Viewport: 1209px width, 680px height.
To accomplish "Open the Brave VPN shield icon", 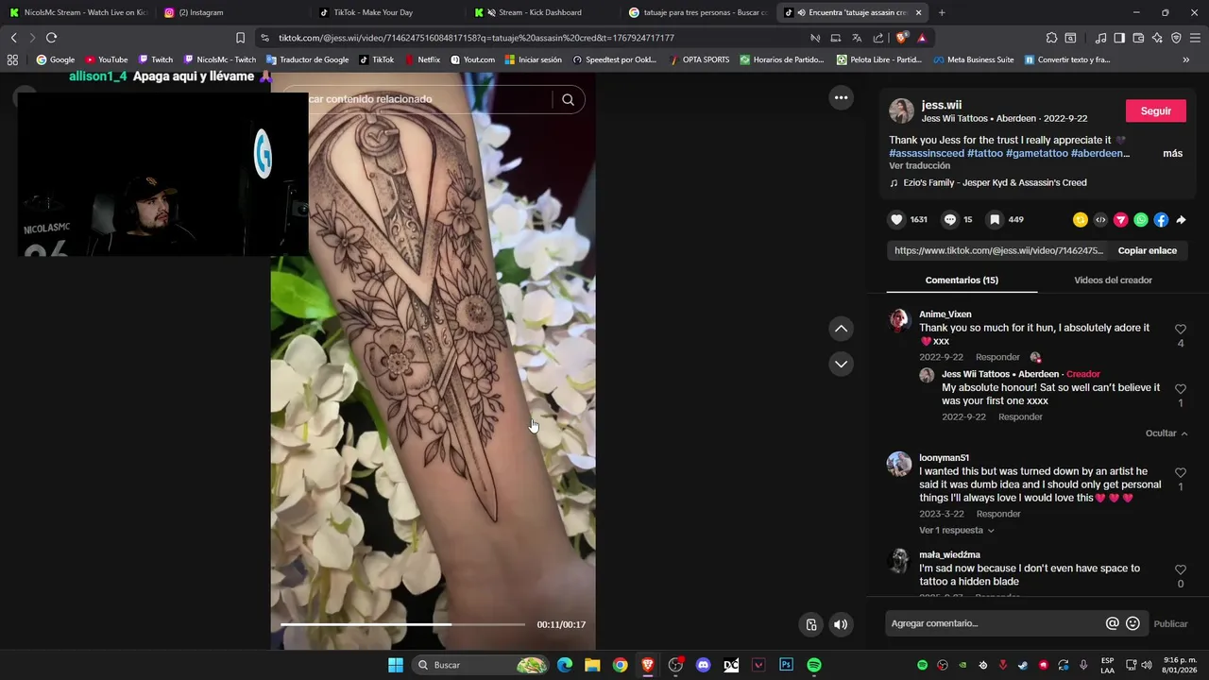I will 1176,38.
